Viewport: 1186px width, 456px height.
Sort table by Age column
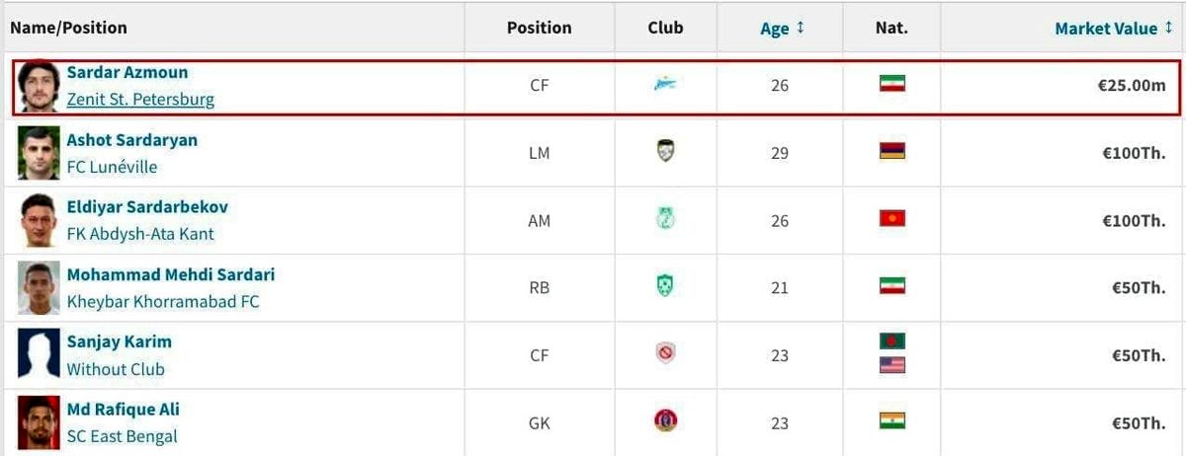[782, 29]
